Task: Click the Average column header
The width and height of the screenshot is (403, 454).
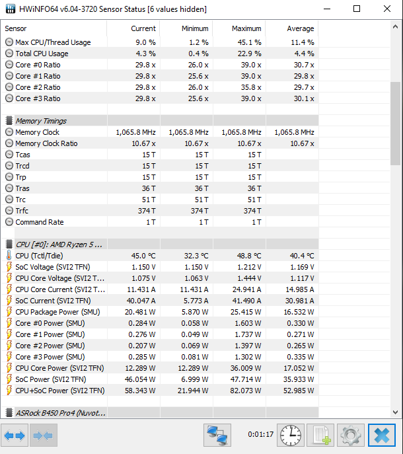Action: [x=300, y=28]
